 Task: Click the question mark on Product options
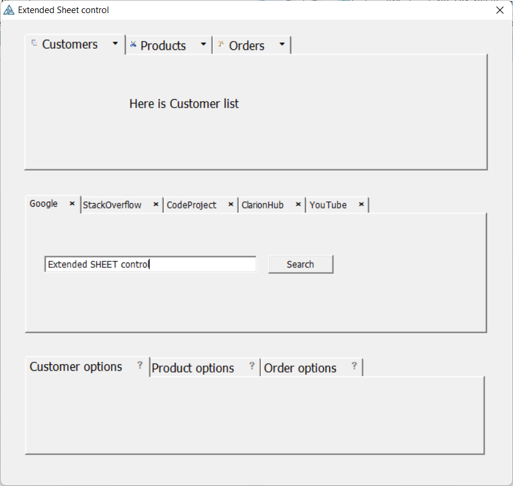[251, 366]
